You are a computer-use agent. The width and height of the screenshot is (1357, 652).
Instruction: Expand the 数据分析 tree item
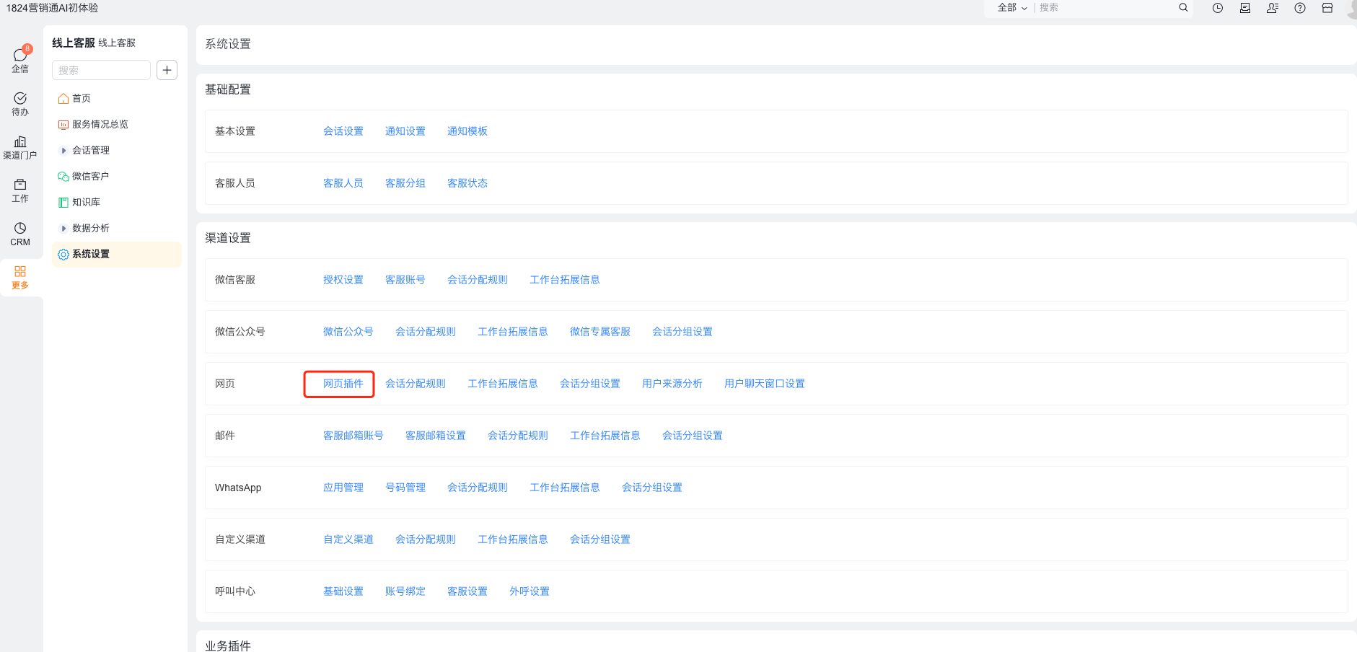click(63, 228)
